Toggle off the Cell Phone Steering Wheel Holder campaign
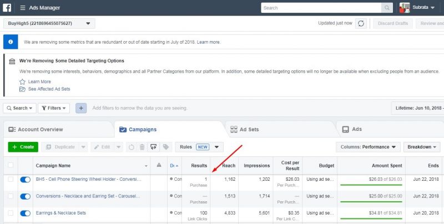Image resolution: width=444 pixels, height=224 pixels. (x=25, y=180)
